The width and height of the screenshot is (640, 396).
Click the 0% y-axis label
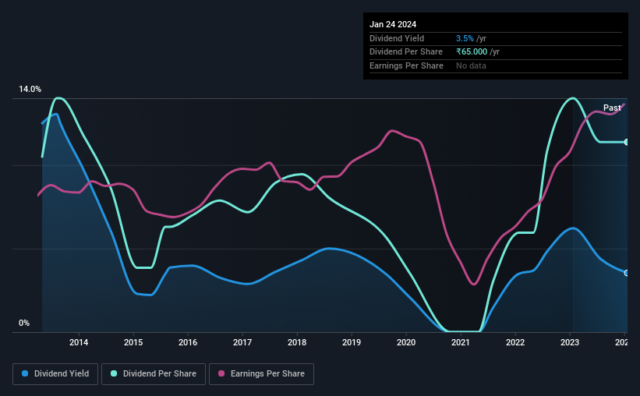(x=24, y=323)
